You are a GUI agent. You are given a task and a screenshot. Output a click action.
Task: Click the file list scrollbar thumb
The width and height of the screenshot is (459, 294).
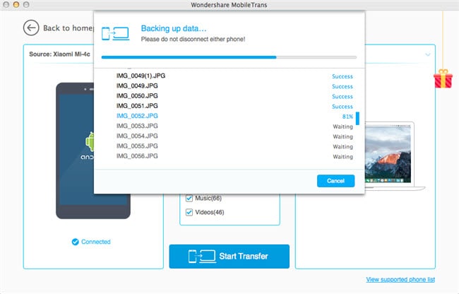pyautogui.click(x=357, y=118)
